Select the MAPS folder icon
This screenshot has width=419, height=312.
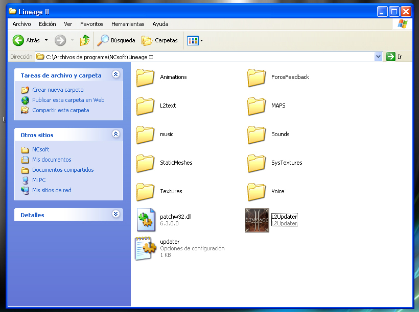[x=257, y=106]
